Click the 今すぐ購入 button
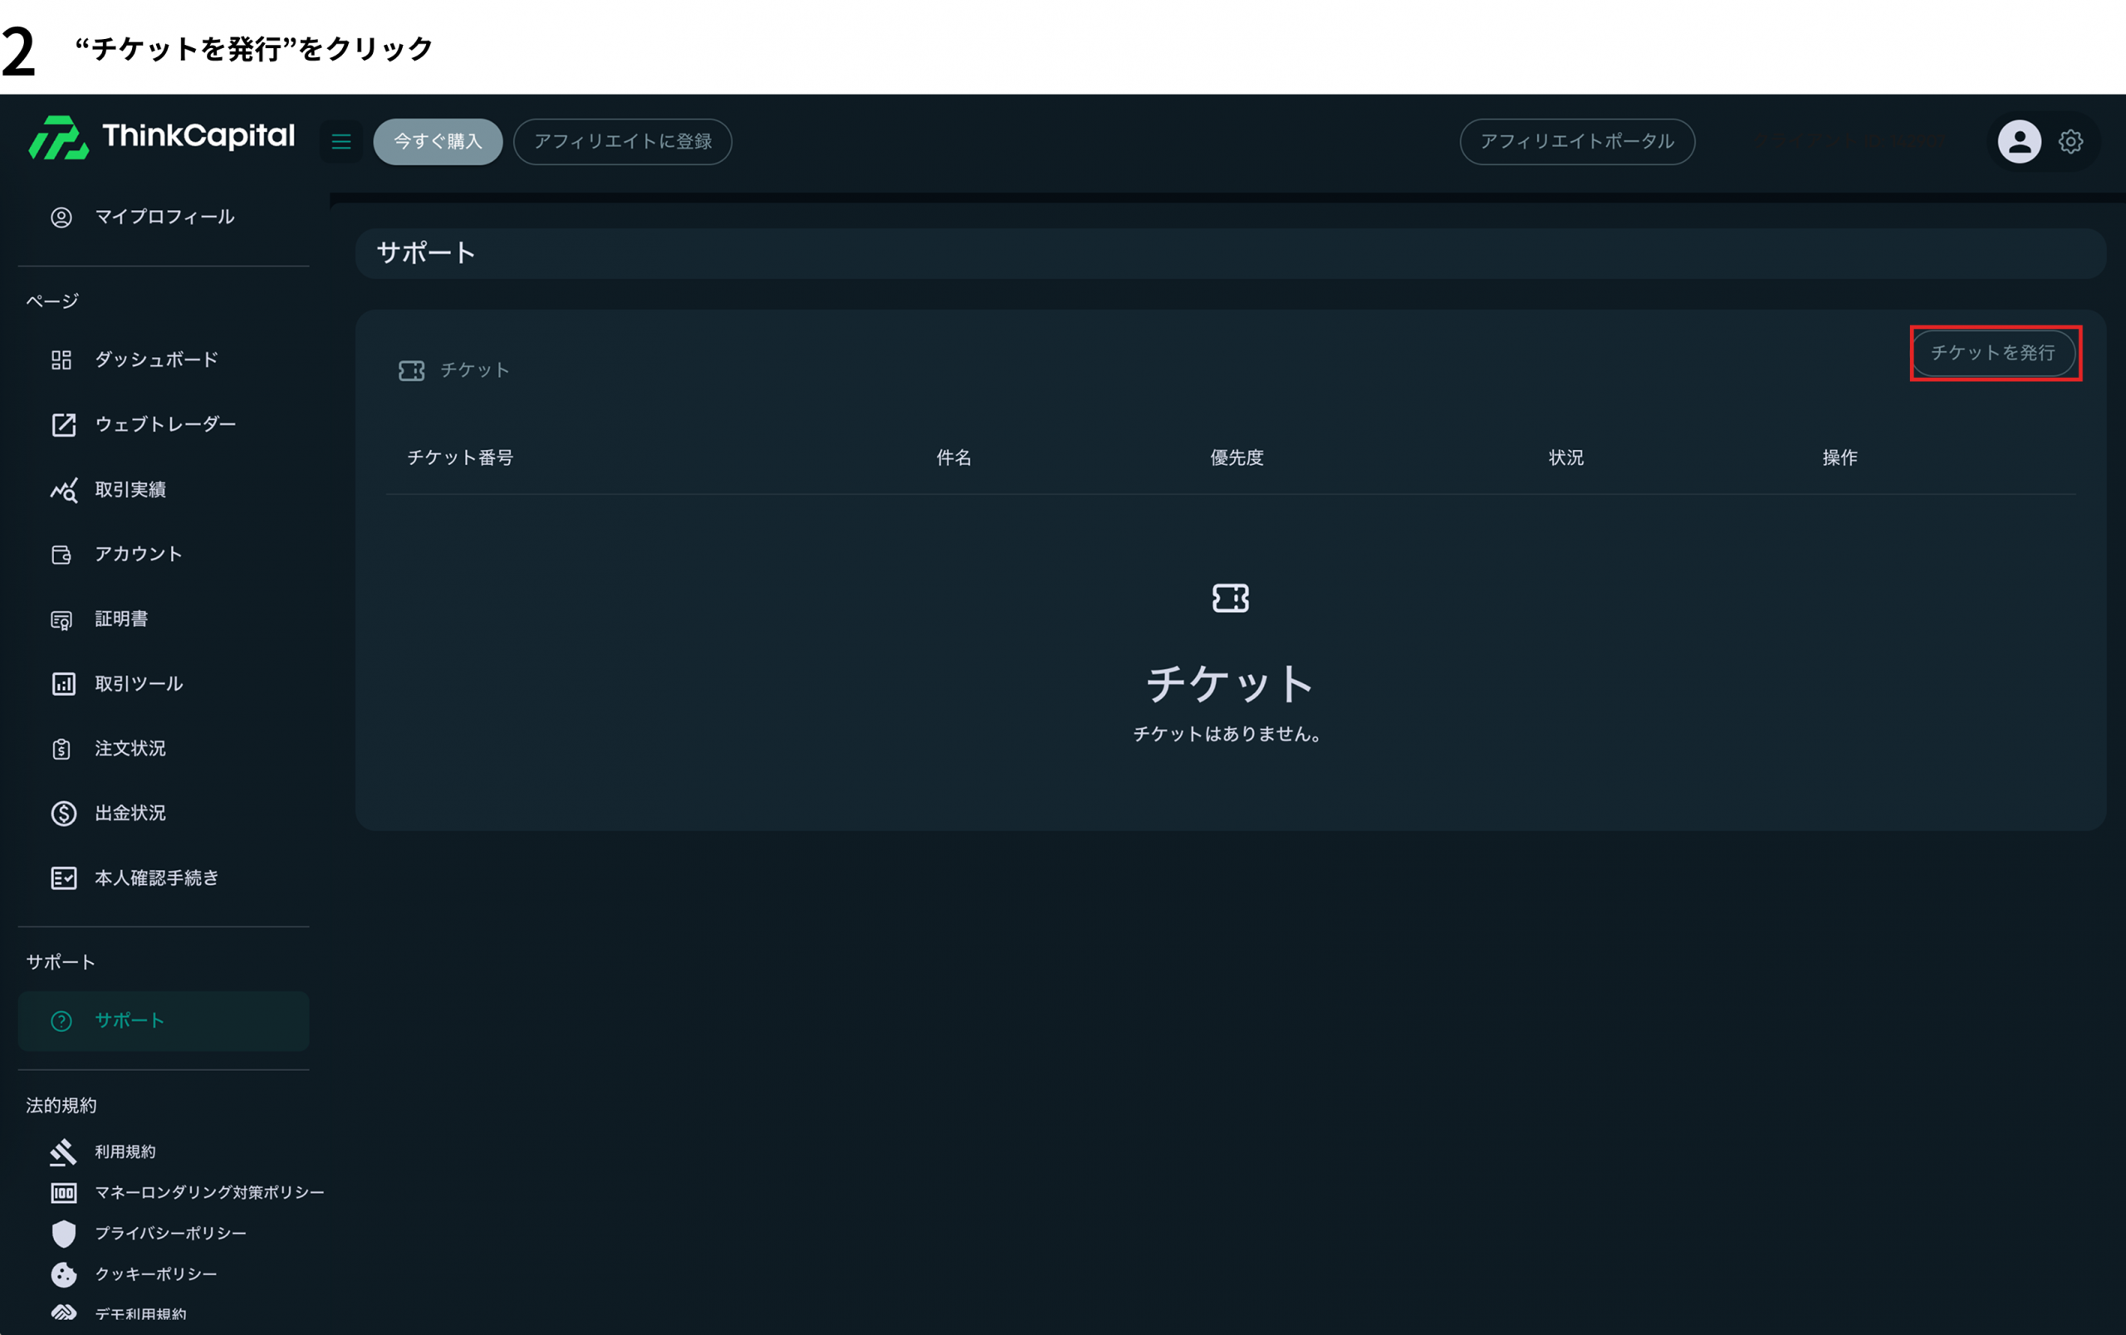The image size is (2126, 1335). [x=437, y=141]
